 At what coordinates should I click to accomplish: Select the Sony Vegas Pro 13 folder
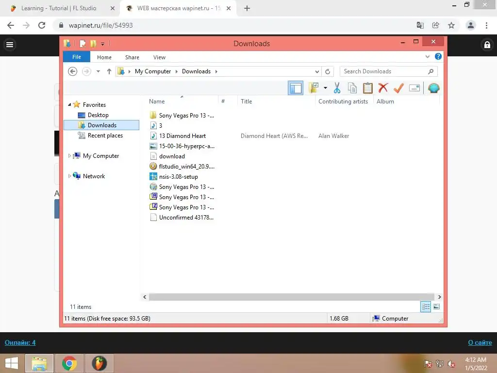pos(182,116)
